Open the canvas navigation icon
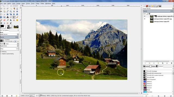The image size is (174, 97). point(141,93)
